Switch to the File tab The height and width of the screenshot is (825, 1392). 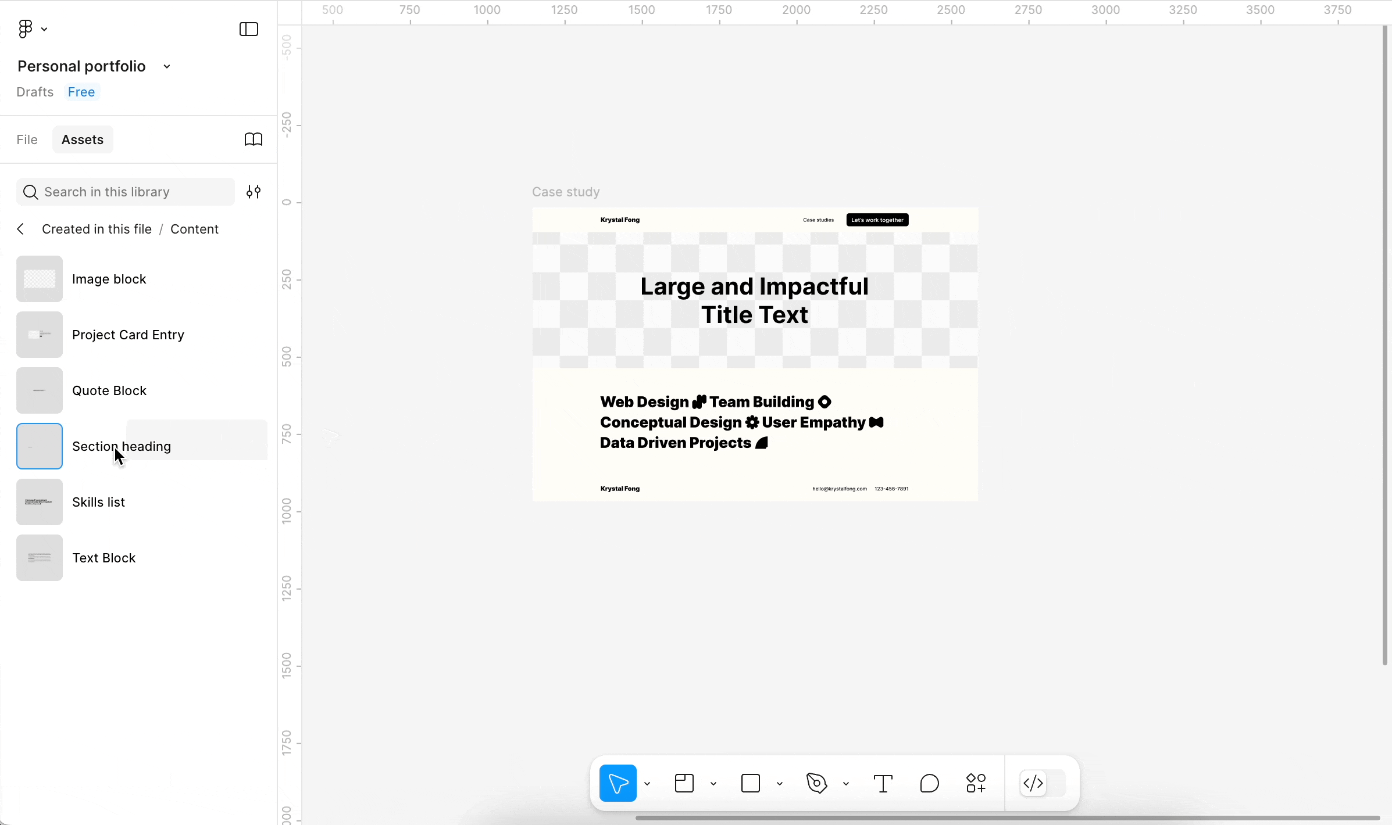point(27,139)
